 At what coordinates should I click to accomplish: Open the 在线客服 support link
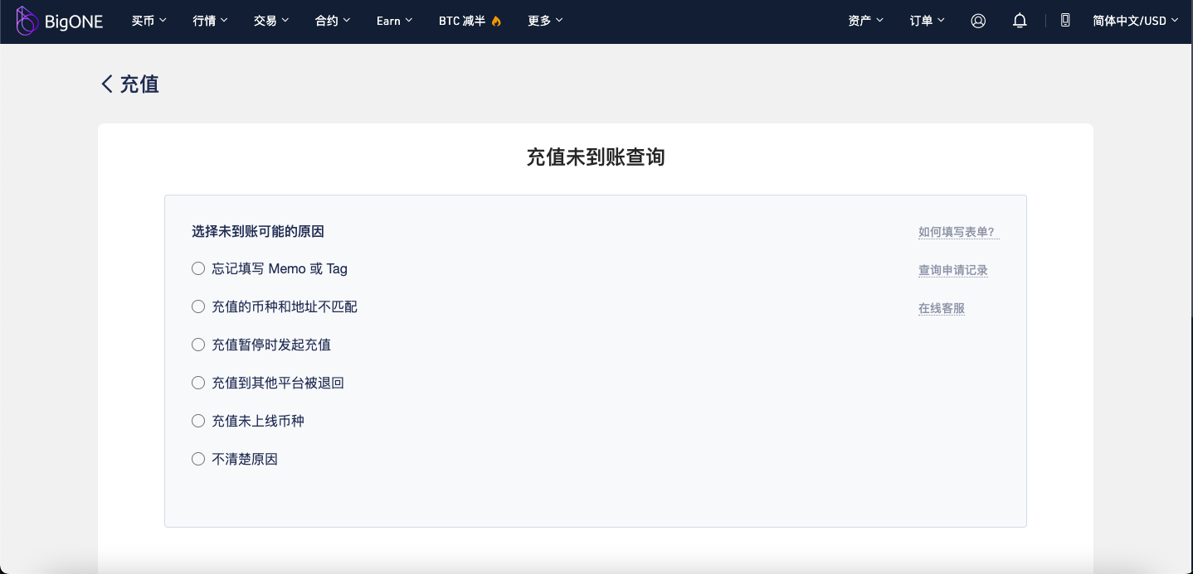[942, 308]
